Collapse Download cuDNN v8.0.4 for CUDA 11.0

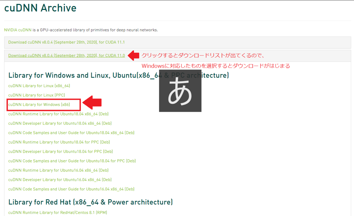66,55
